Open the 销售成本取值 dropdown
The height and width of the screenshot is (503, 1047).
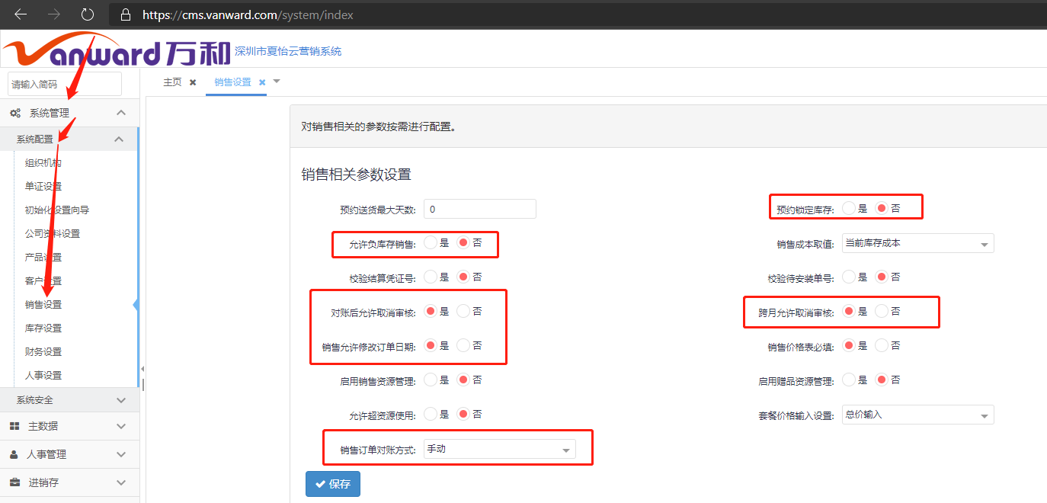pyautogui.click(x=917, y=244)
